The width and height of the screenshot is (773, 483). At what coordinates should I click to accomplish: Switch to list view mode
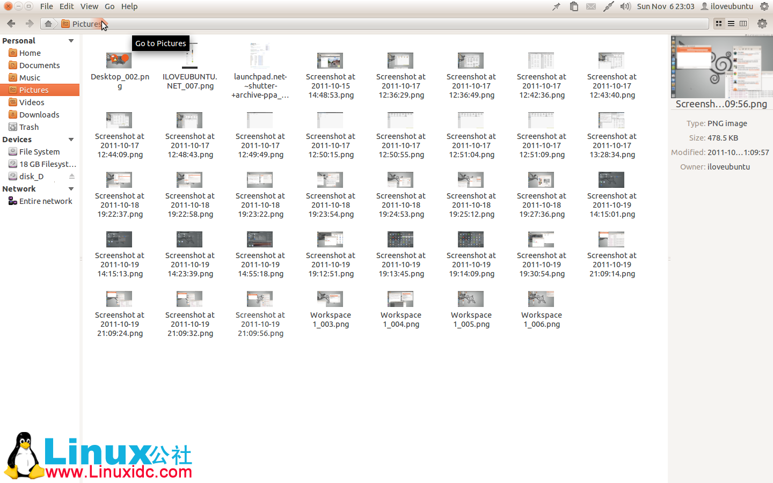(x=731, y=24)
